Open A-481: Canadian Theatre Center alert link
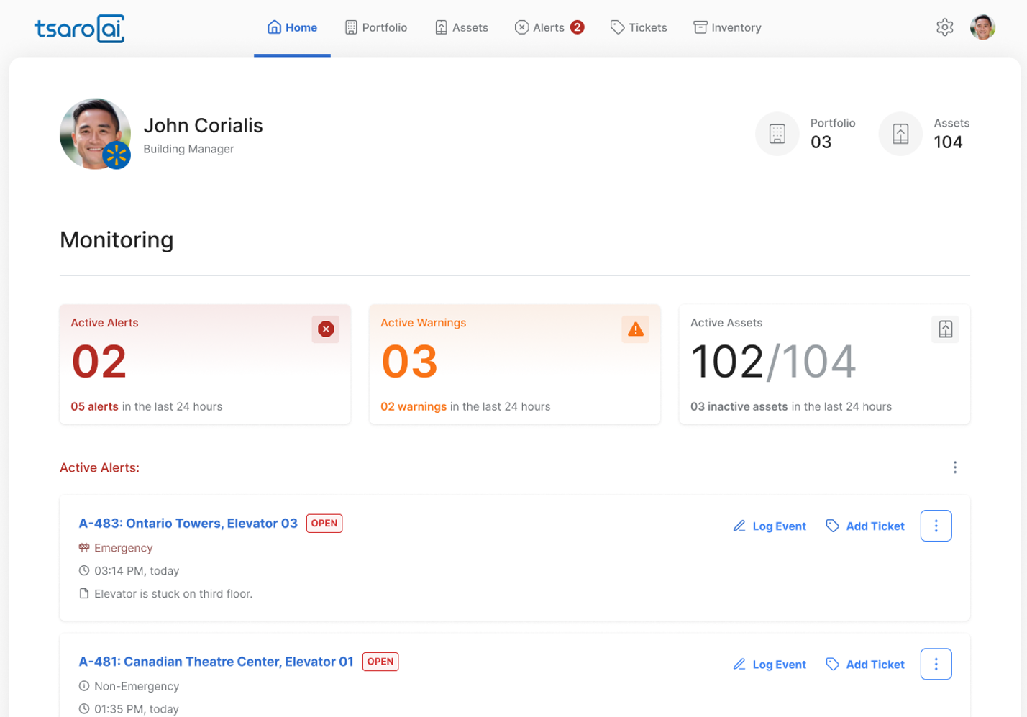 (x=216, y=662)
